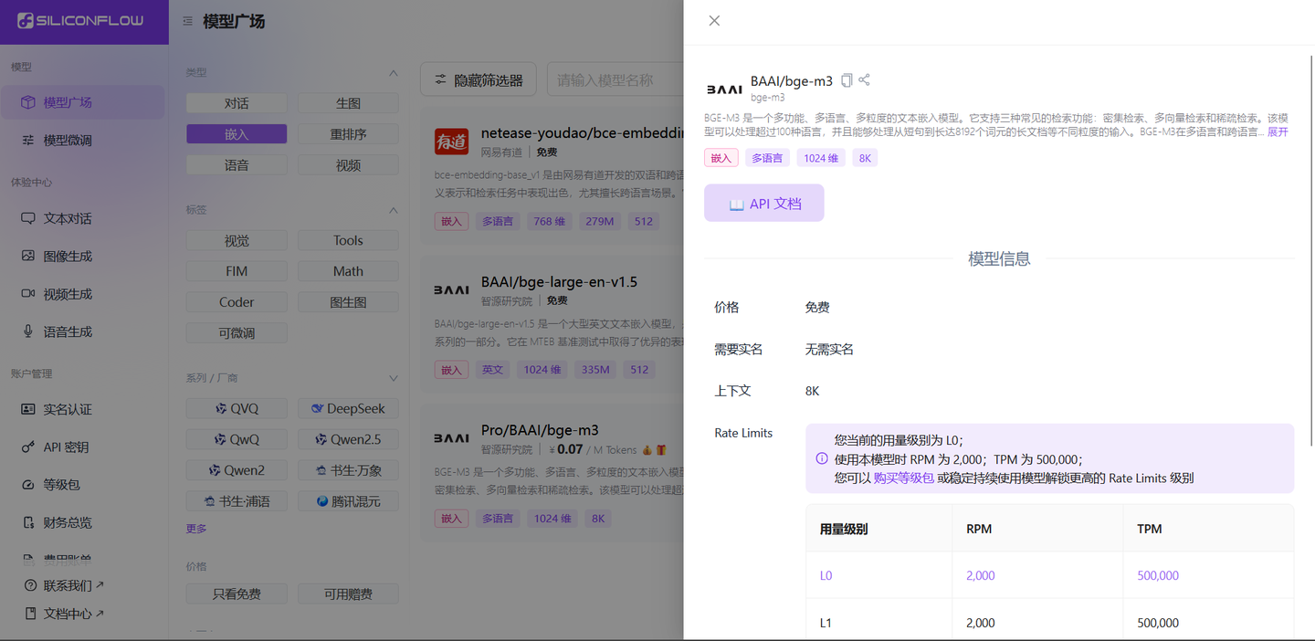Open 等级包 page

[82, 485]
